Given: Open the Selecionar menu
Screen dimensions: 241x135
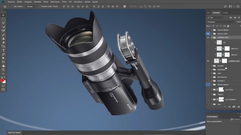Looking at the screenshot, I should pos(55,2).
